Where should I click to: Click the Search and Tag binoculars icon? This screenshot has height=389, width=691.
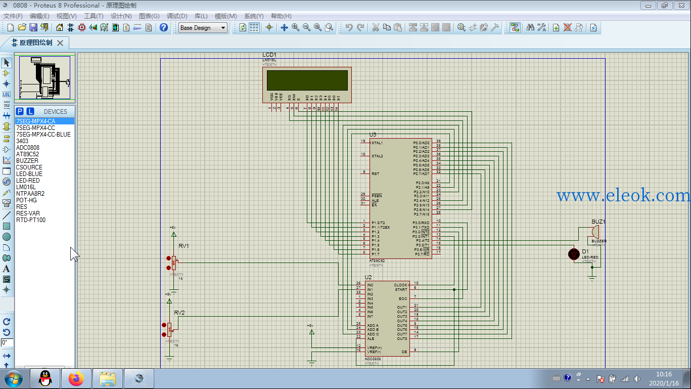point(530,27)
